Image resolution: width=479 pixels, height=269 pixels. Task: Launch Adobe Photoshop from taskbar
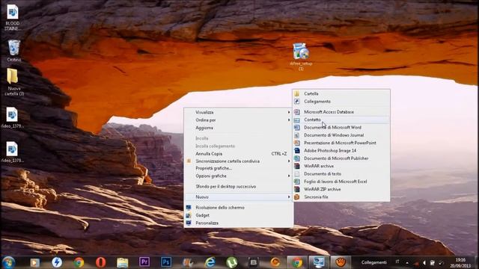click(x=166, y=262)
